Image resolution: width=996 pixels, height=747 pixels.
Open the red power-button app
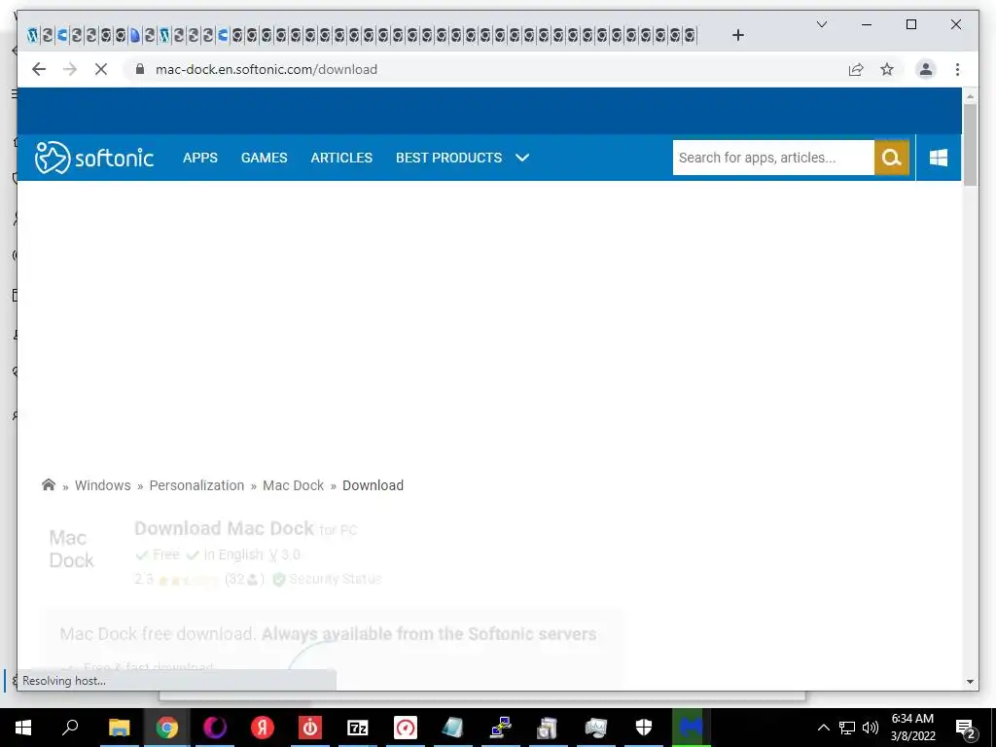pyautogui.click(x=310, y=728)
